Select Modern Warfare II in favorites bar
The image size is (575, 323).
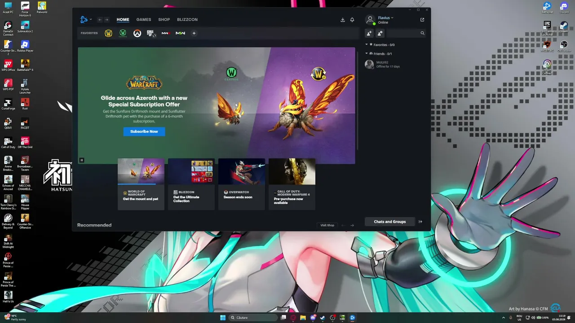point(180,33)
